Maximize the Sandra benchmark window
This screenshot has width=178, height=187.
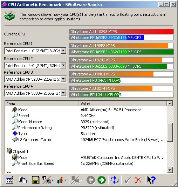tap(166, 5)
